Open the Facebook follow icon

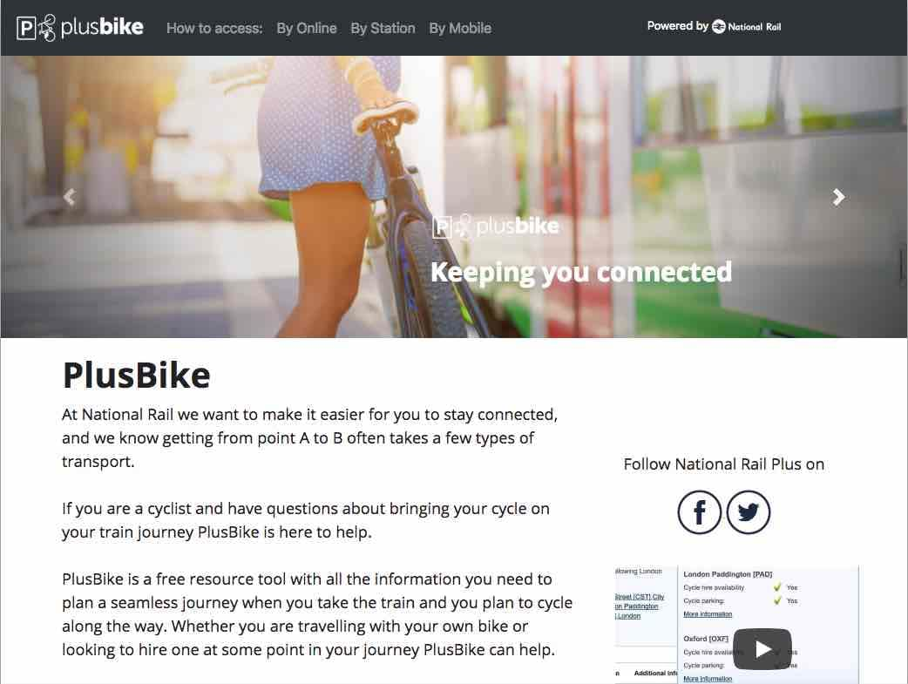click(x=700, y=512)
